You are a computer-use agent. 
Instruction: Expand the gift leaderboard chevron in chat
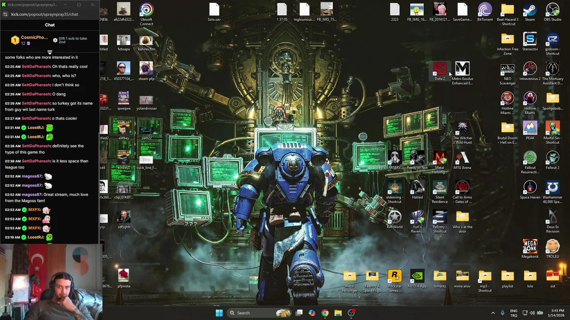click(50, 52)
